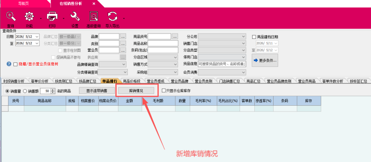Screen dimensions: 371x162
Task: Click the blue help question-mark icon
Action: [x=9, y=64]
